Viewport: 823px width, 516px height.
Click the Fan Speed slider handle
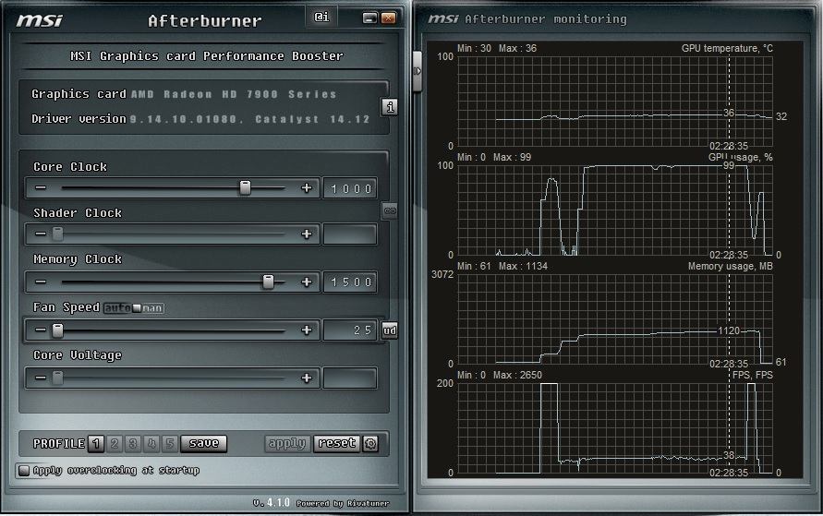point(58,330)
